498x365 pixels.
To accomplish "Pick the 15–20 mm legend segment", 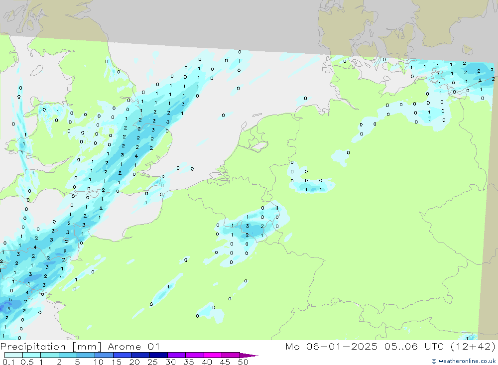I will coord(122,355).
